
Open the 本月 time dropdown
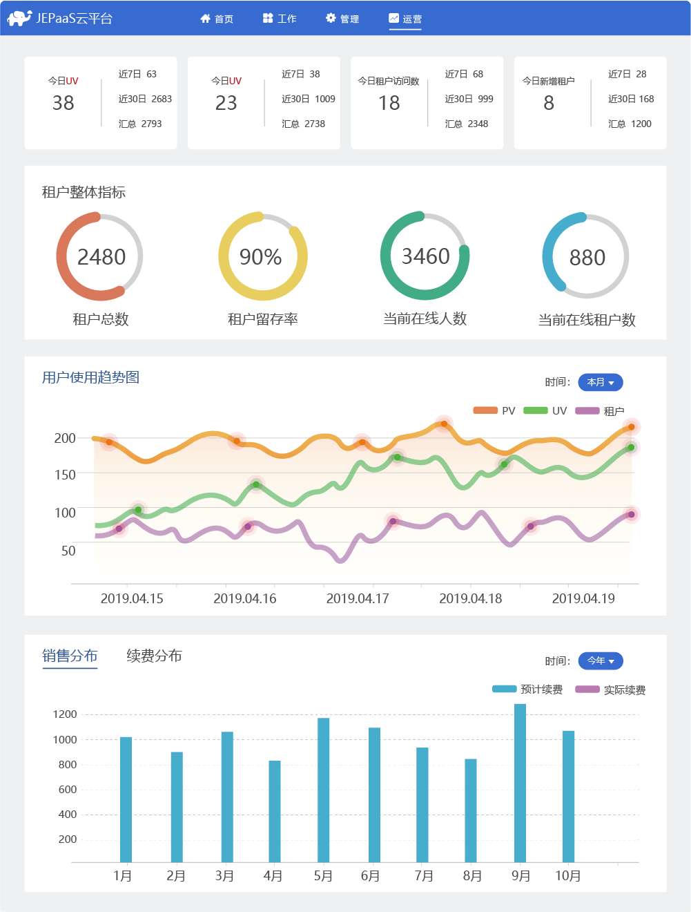click(601, 382)
